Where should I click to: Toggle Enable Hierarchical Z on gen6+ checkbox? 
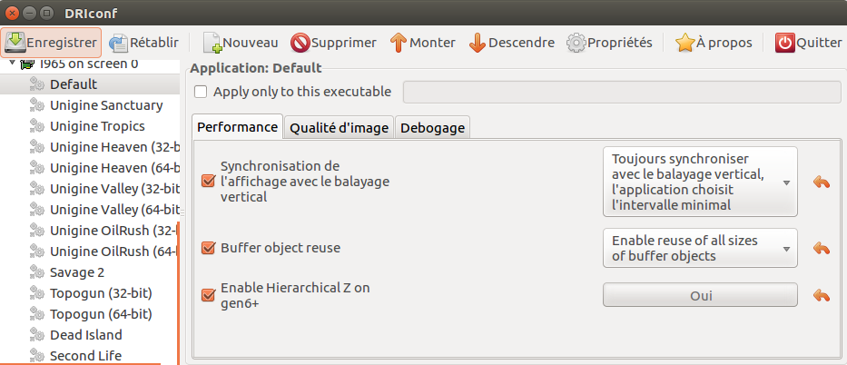(208, 295)
